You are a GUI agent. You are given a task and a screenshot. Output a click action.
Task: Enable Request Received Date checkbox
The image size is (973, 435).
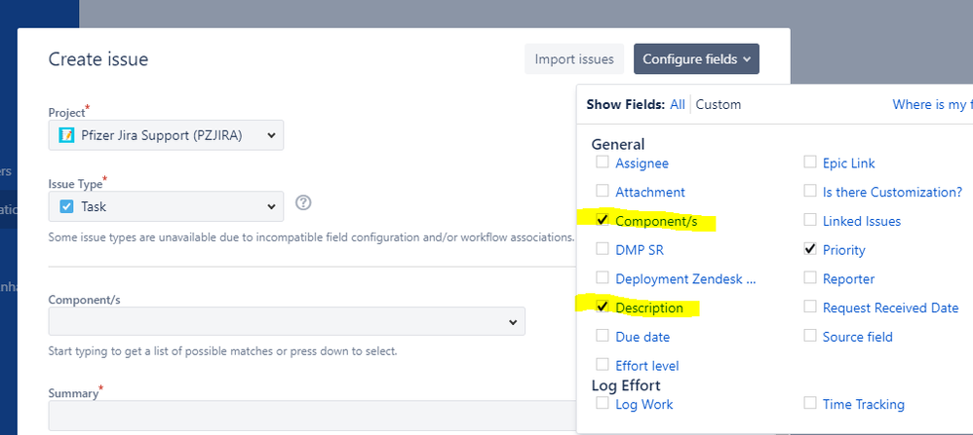pos(810,307)
